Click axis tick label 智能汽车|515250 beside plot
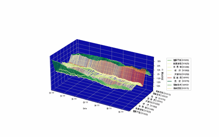This screenshot has height=137, width=219. tap(140, 113)
